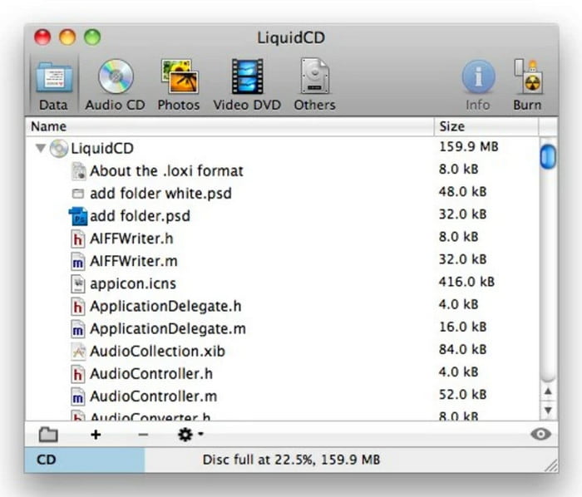Click the m icon of ApplicationDelegate.m
Image resolution: width=582 pixels, height=497 pixels.
click(x=78, y=329)
